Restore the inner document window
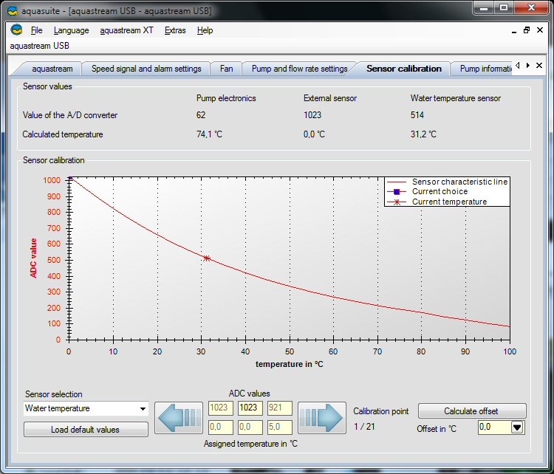The image size is (554, 474). point(527,30)
